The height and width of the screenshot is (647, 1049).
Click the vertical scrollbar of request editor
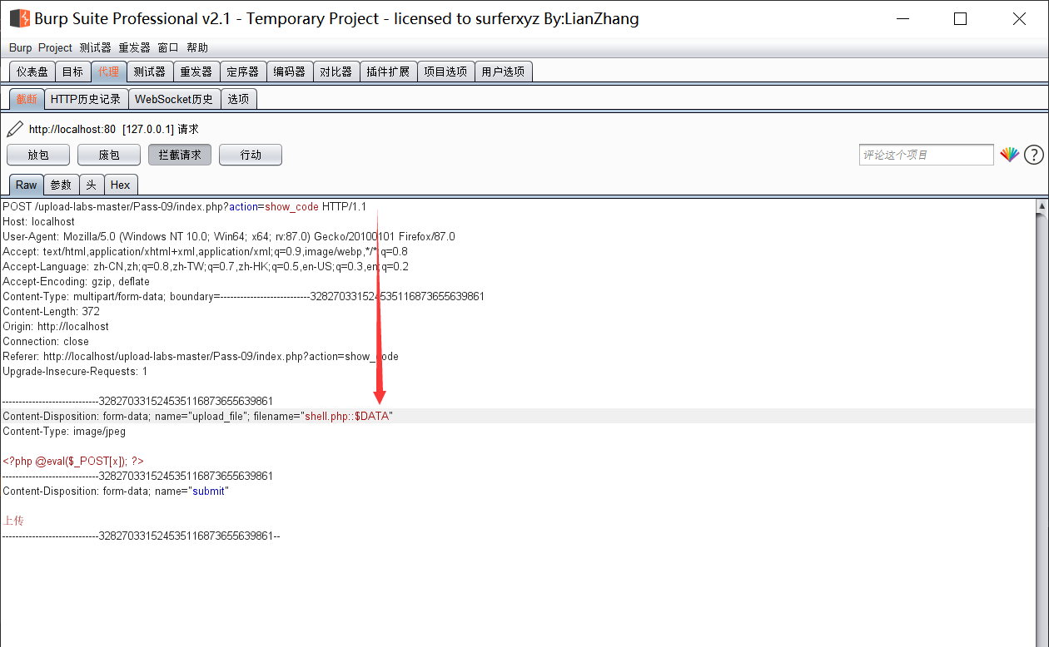(x=1042, y=422)
